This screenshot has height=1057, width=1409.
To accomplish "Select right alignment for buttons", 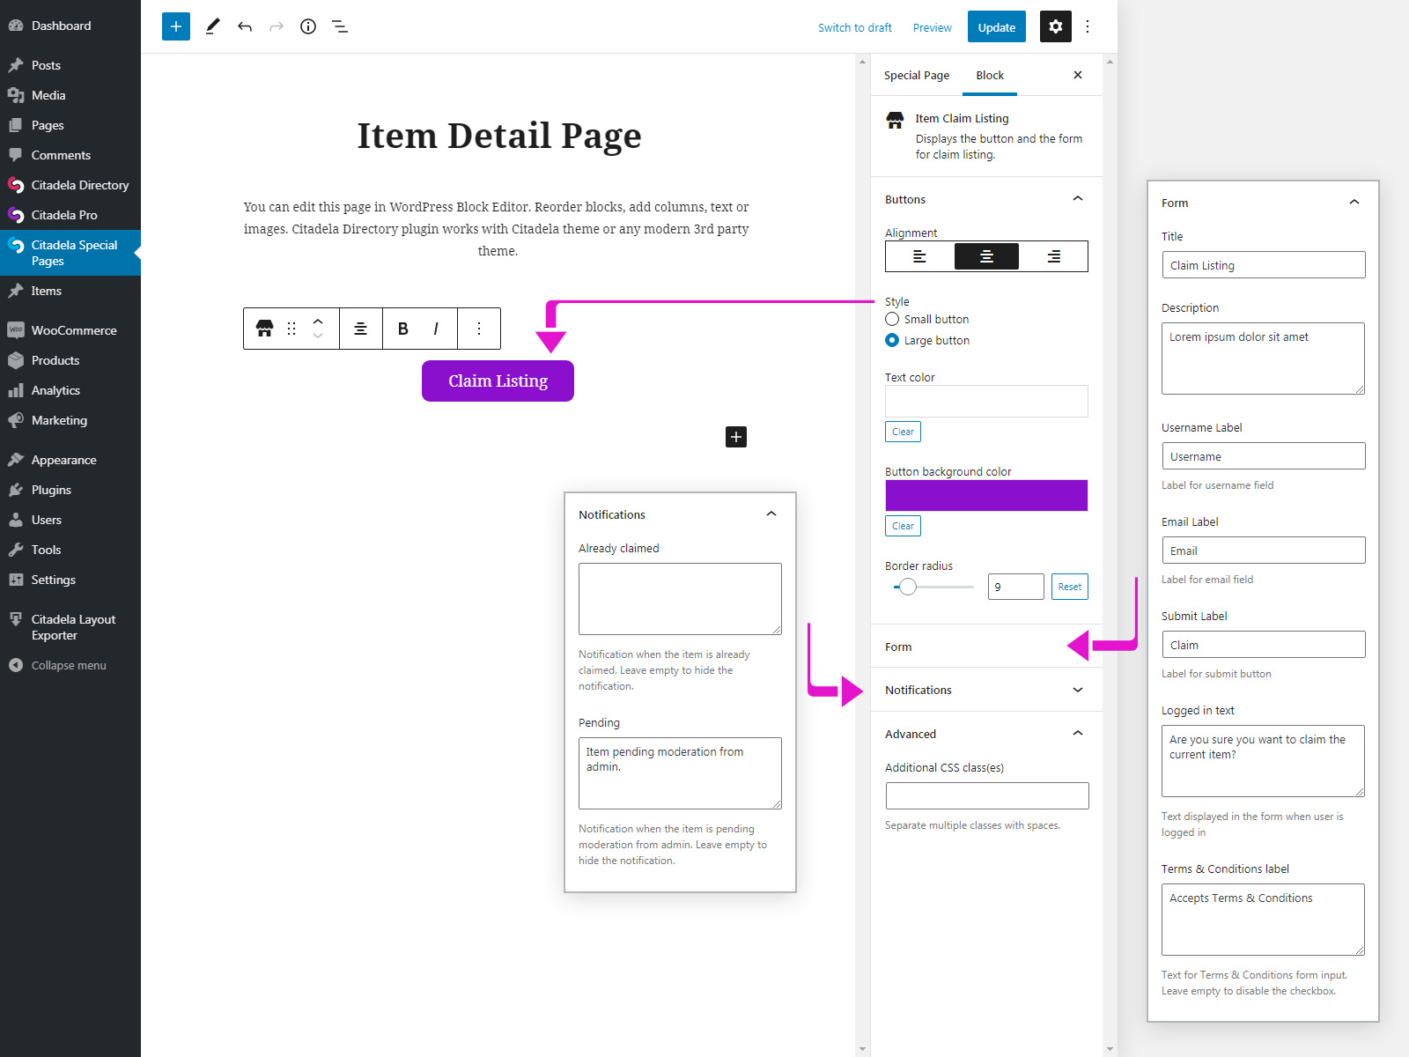I will pos(1053,256).
